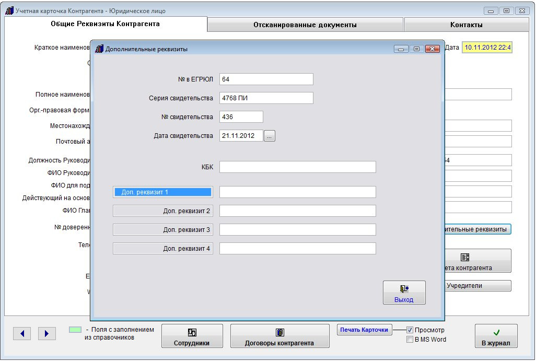
Task: Minimize the Дополнительные реквизиты dialog
Action: coord(401,49)
